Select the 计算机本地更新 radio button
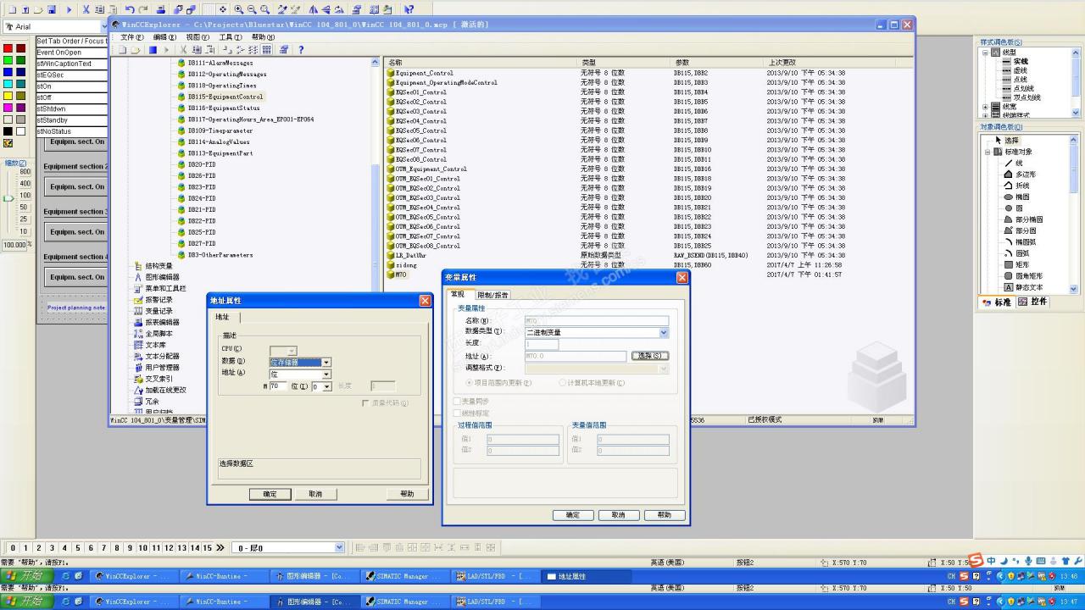 click(x=562, y=382)
